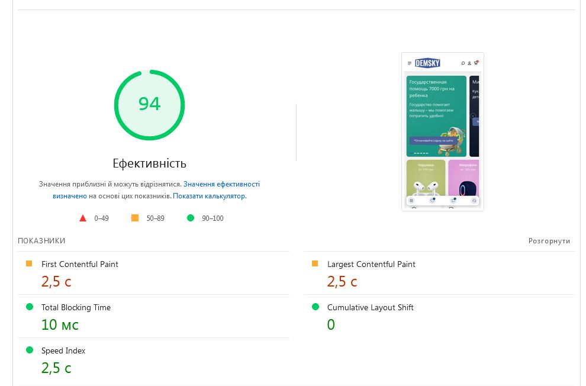Click the green dot beside Speed Index
Image resolution: width=586 pixels, height=386 pixels.
[x=30, y=350]
